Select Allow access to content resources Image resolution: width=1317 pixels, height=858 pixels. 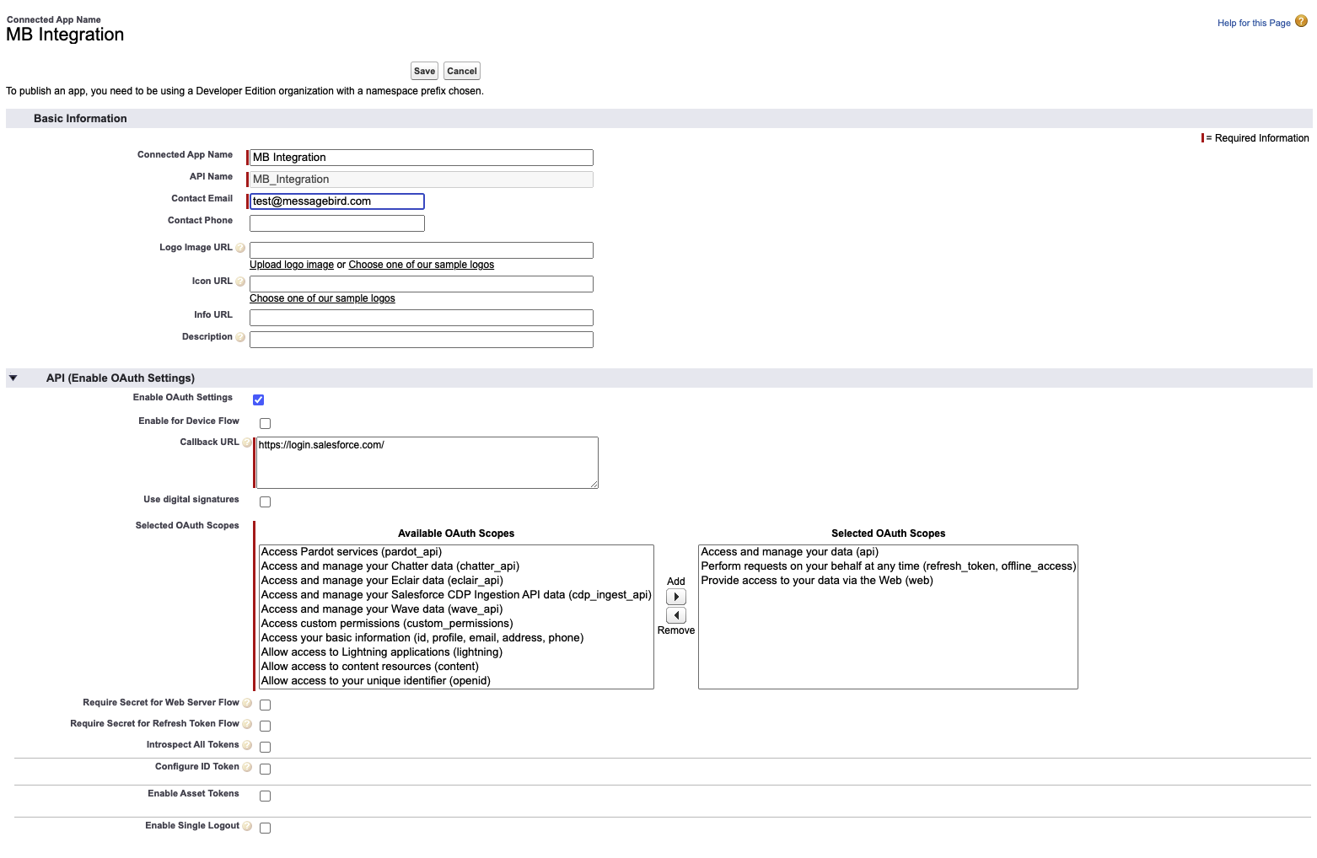(x=456, y=667)
